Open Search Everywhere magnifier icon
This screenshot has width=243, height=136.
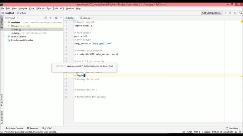(240, 13)
